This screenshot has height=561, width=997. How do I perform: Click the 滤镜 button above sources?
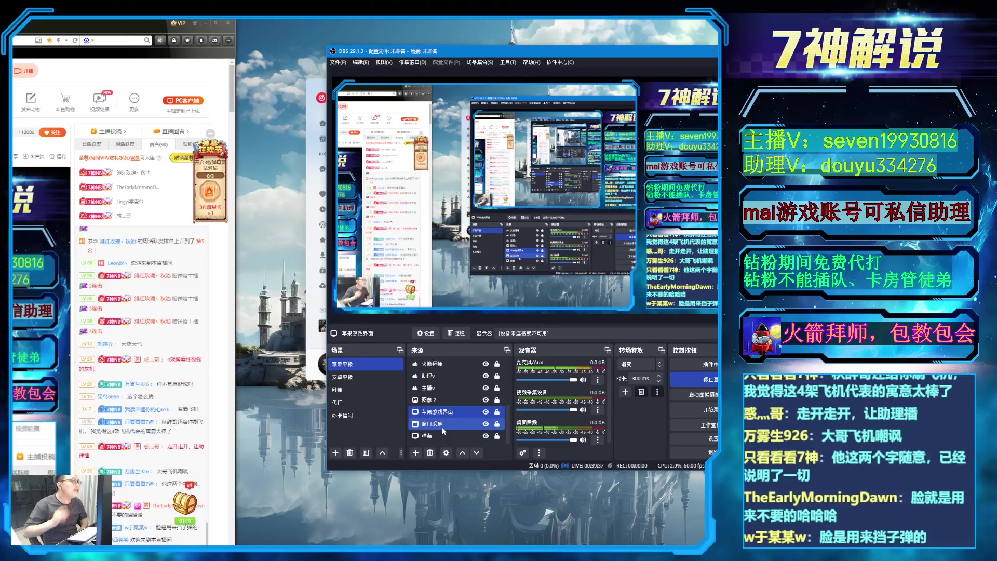click(x=456, y=333)
